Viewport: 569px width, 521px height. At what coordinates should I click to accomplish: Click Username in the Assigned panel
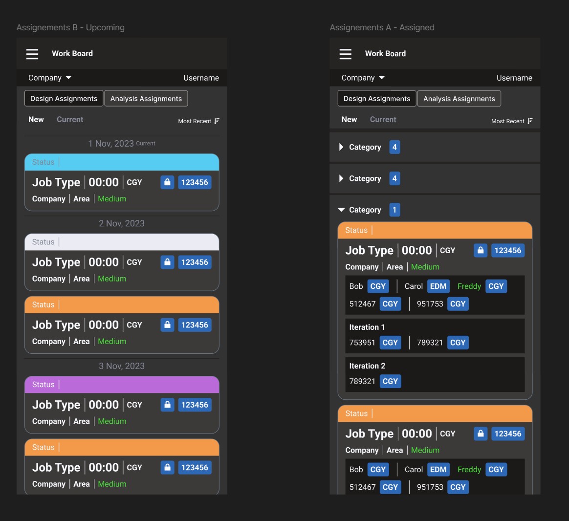515,78
